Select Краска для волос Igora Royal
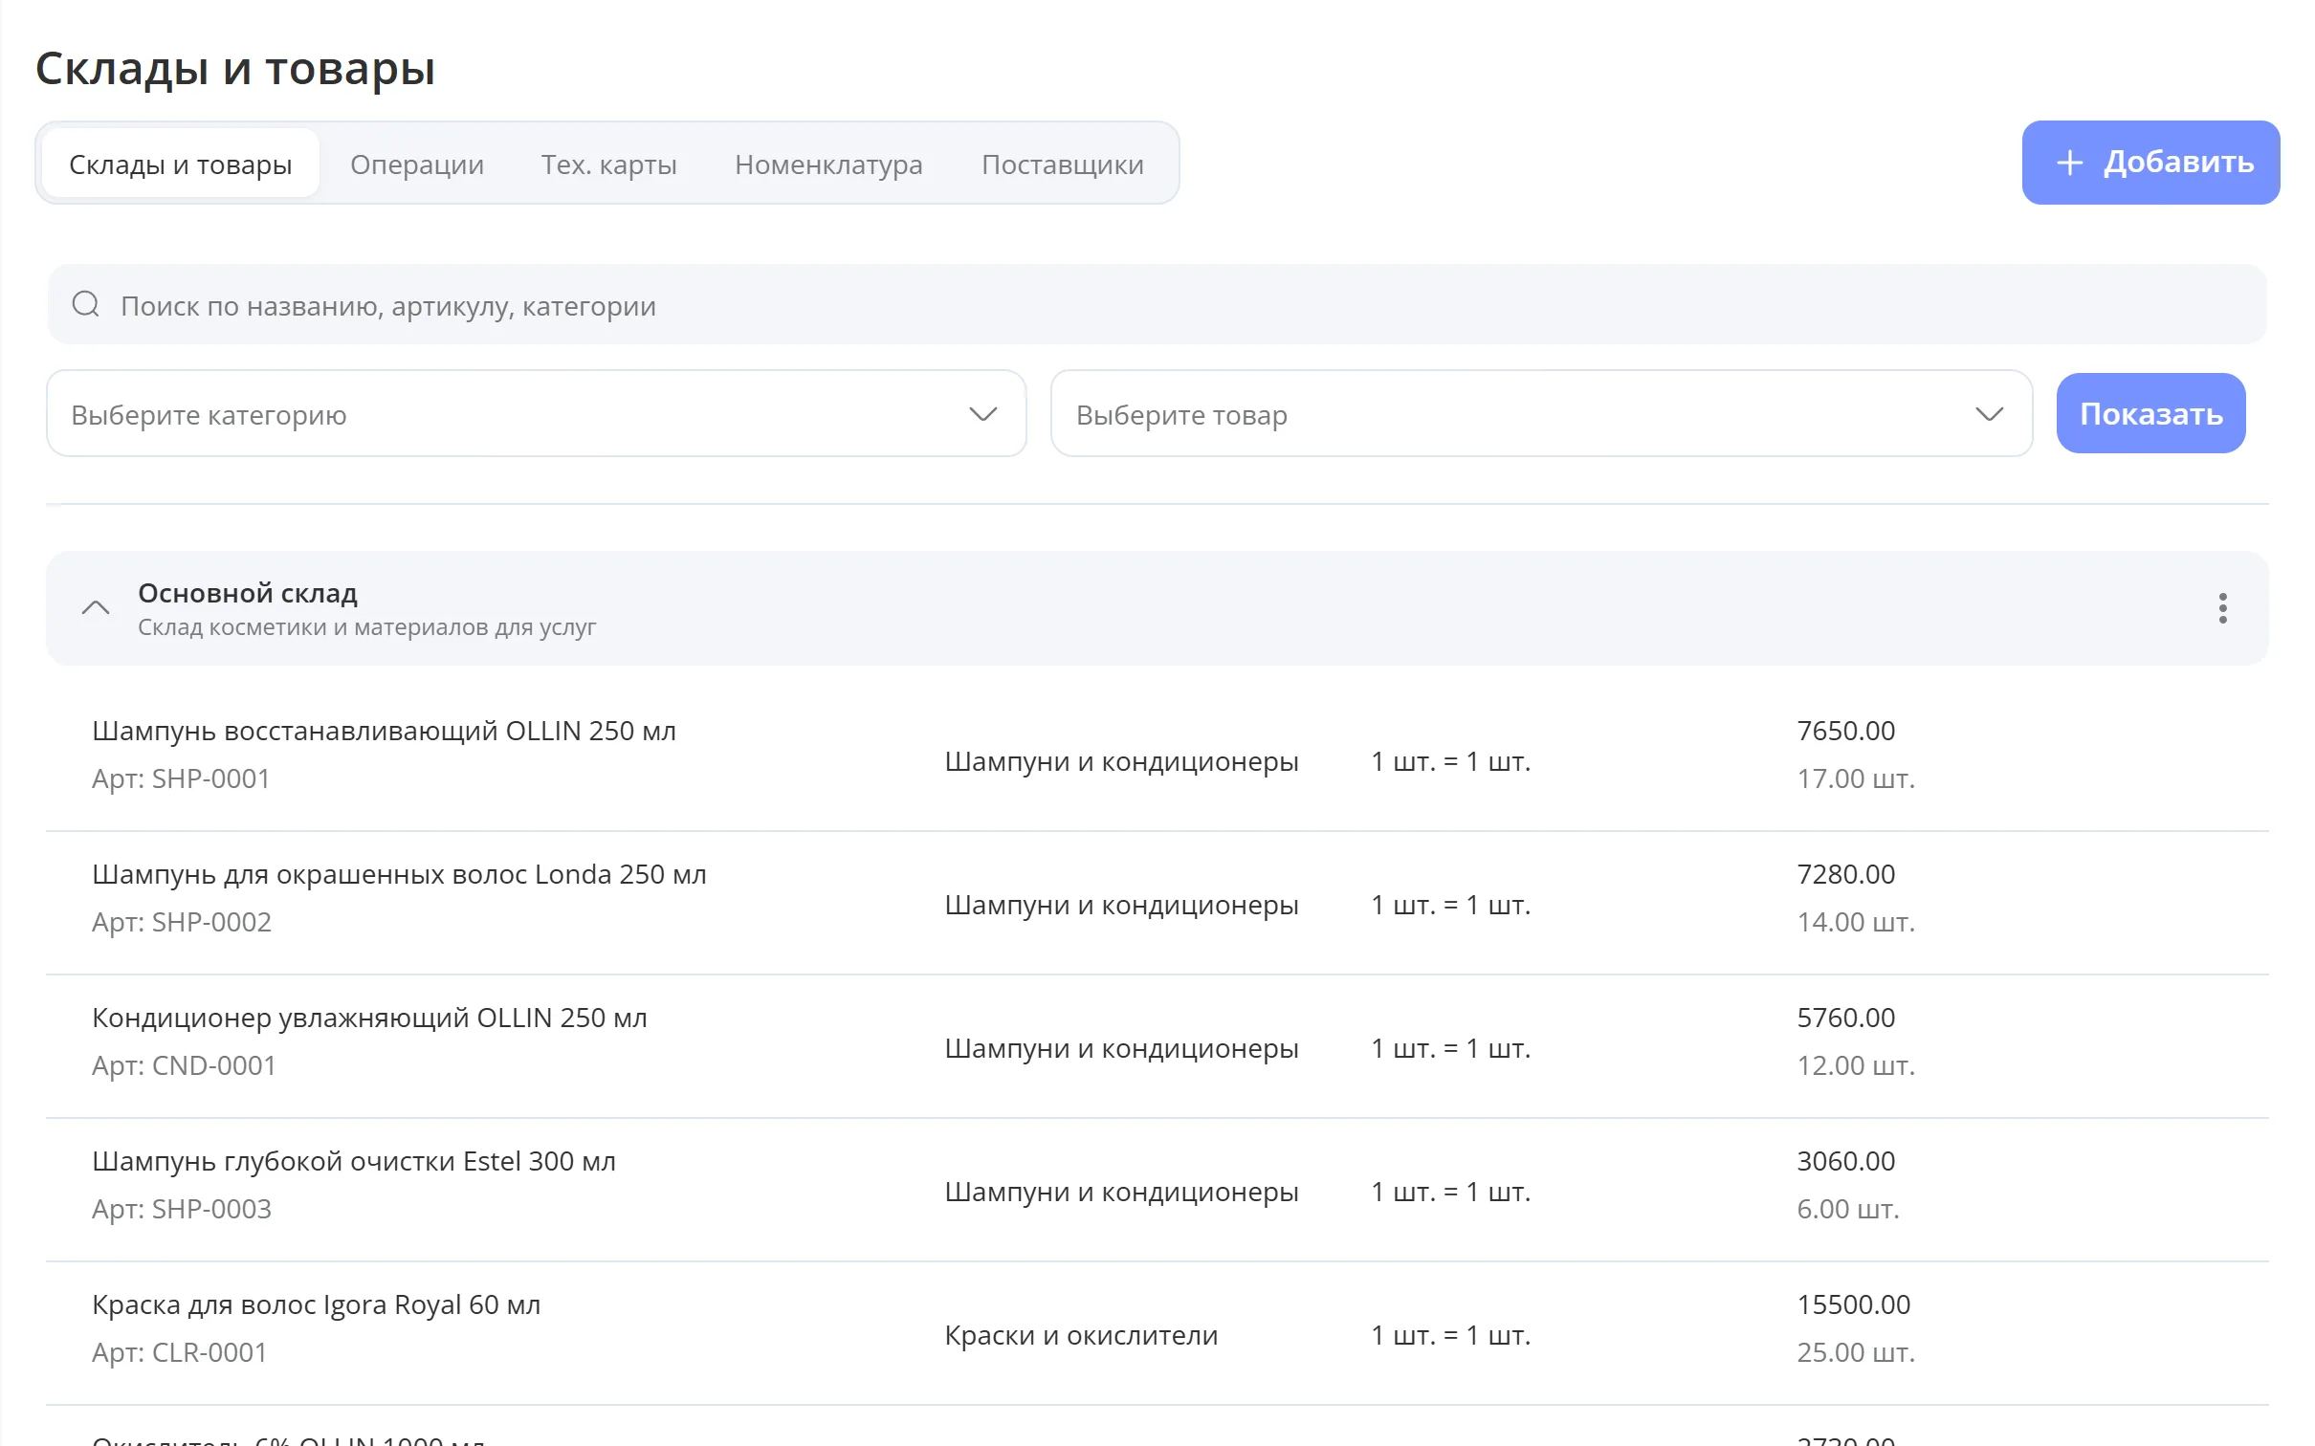The image size is (2315, 1446). pyautogui.click(x=317, y=1304)
